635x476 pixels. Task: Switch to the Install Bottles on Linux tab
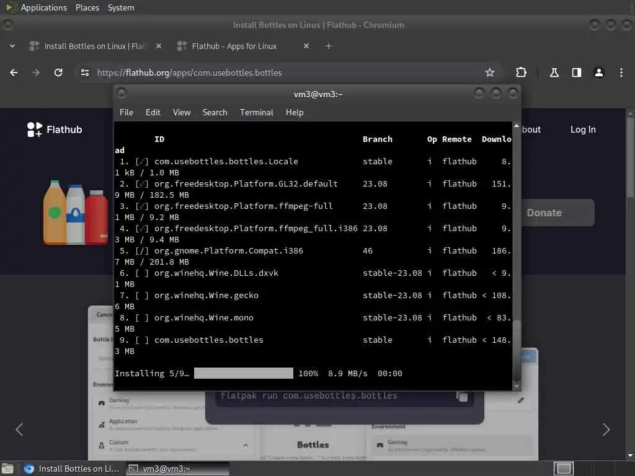point(96,46)
